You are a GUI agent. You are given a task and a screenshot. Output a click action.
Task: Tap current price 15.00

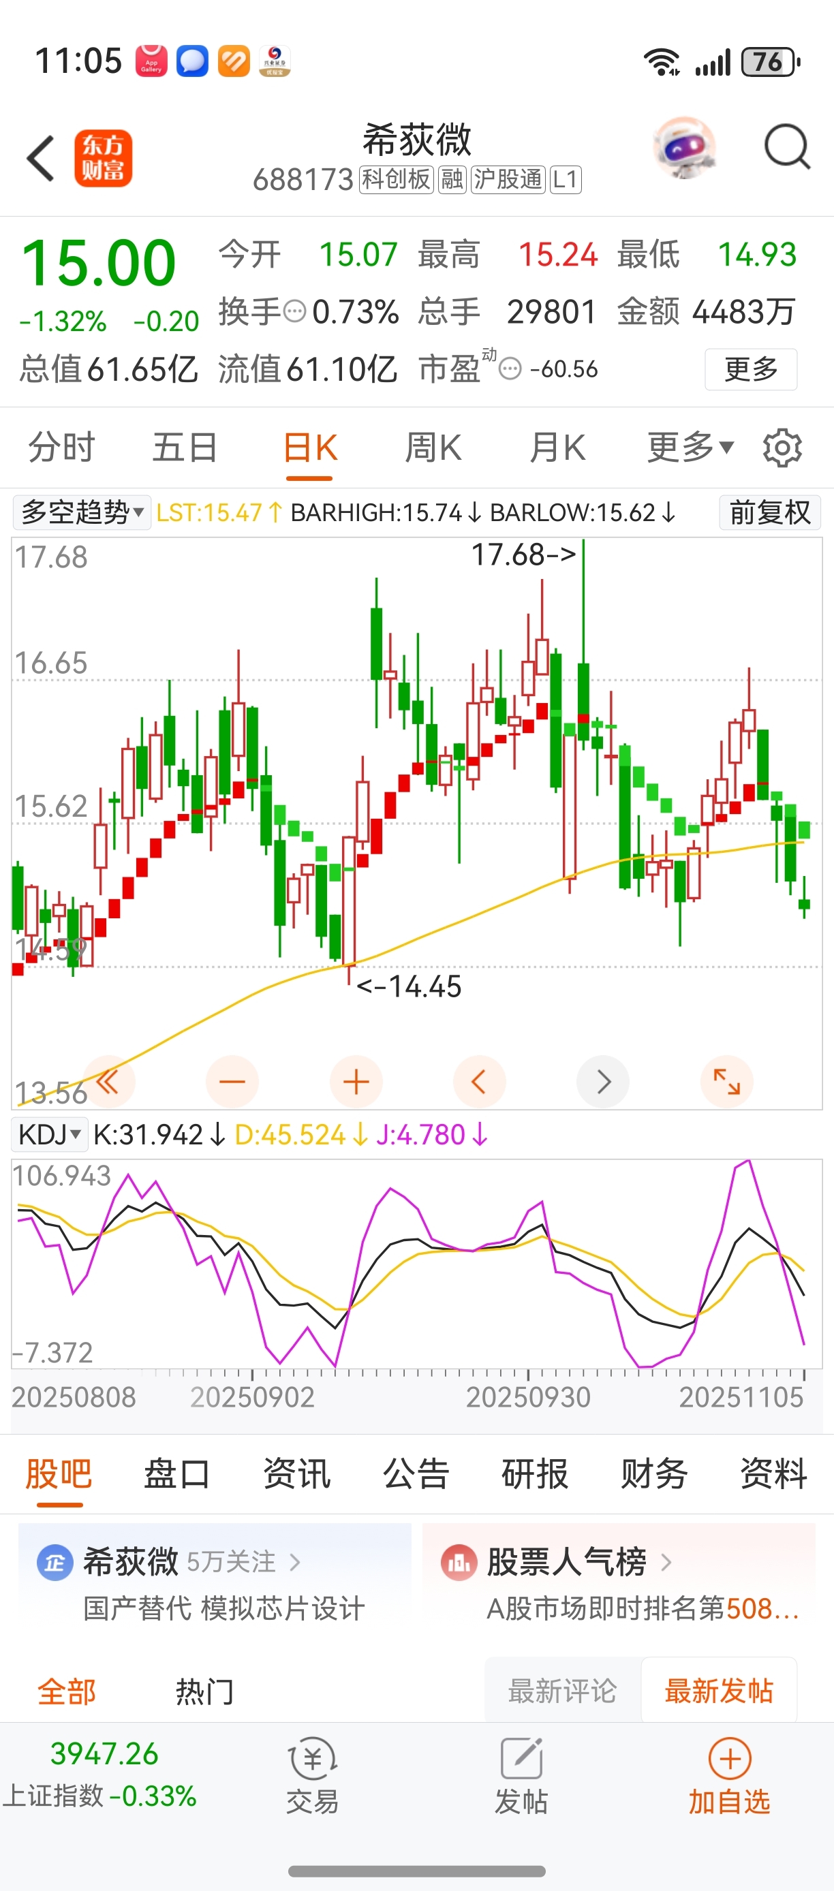point(99,263)
